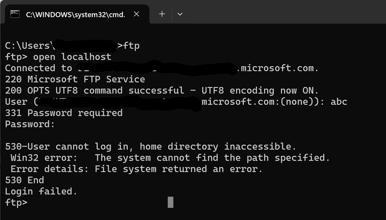Click the "Win32 error" output line

click(170, 157)
